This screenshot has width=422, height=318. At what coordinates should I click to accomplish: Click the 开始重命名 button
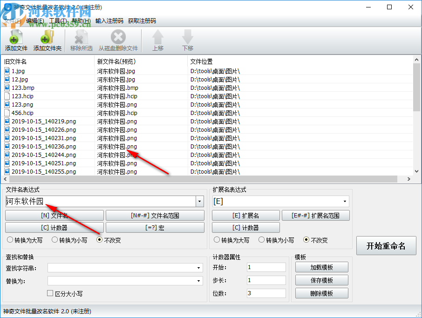[x=386, y=246]
